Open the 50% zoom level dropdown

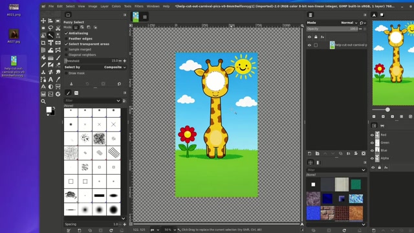tap(169, 230)
